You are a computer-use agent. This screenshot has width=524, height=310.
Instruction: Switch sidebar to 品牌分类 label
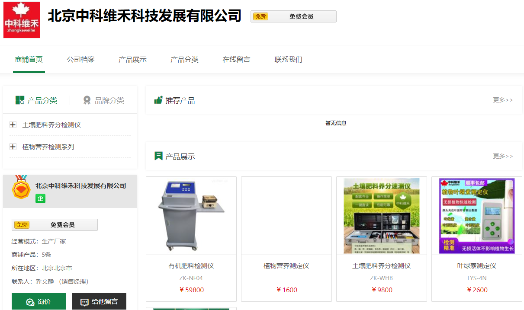point(109,100)
